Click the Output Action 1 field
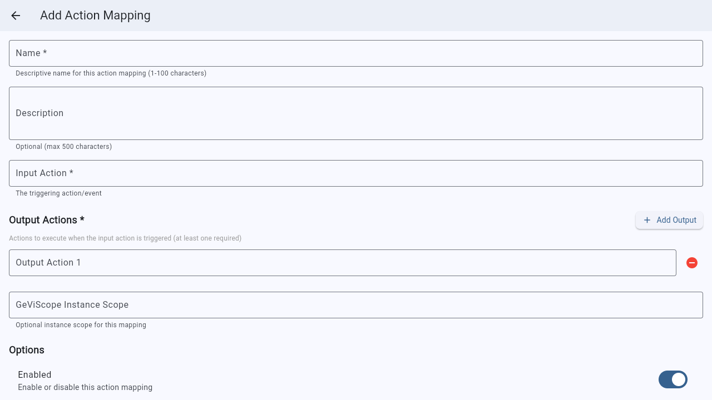The height and width of the screenshot is (400, 712). point(342,263)
